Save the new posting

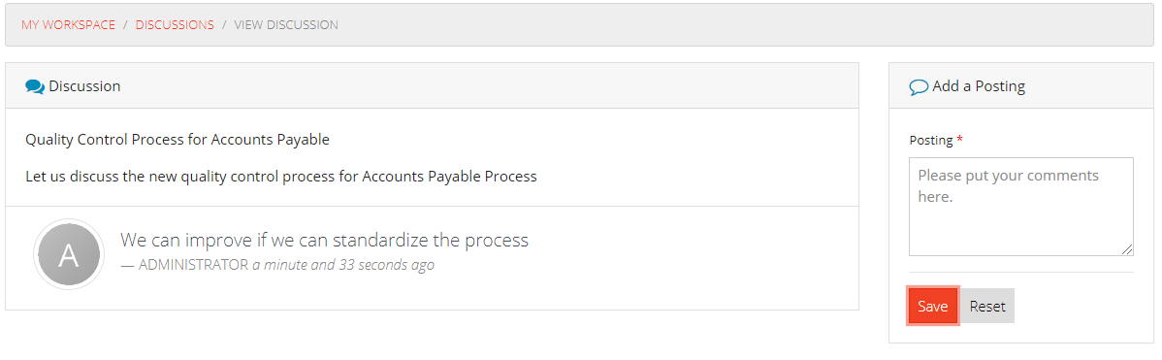(933, 306)
